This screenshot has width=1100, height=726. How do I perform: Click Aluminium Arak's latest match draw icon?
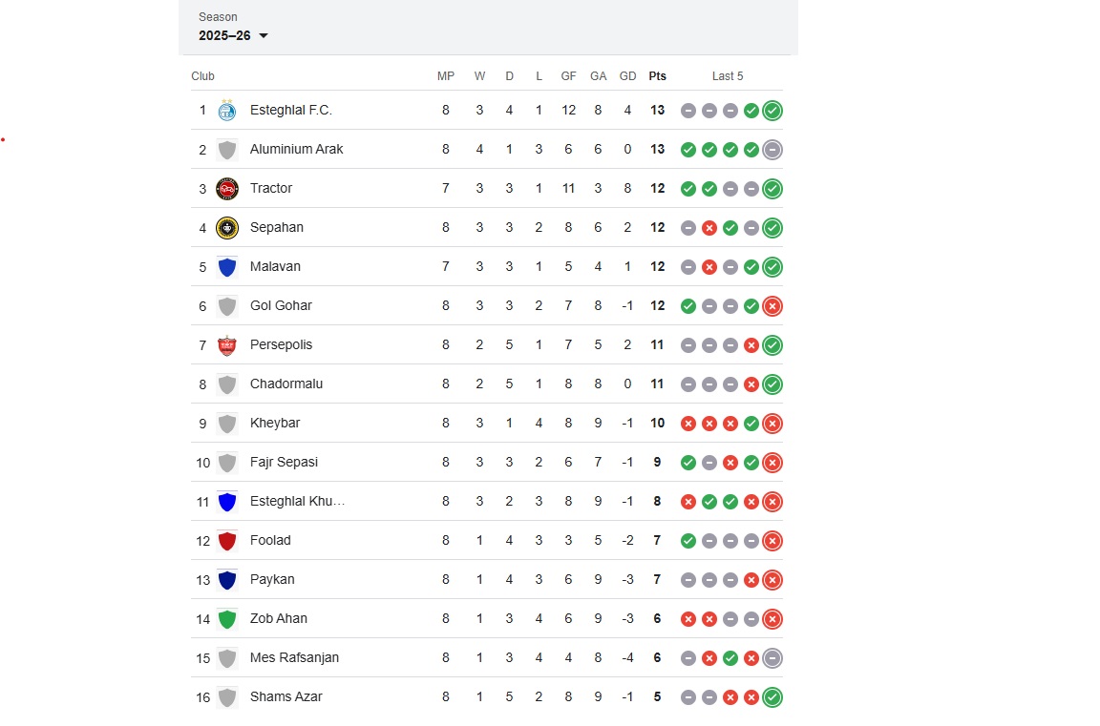pyautogui.click(x=772, y=150)
